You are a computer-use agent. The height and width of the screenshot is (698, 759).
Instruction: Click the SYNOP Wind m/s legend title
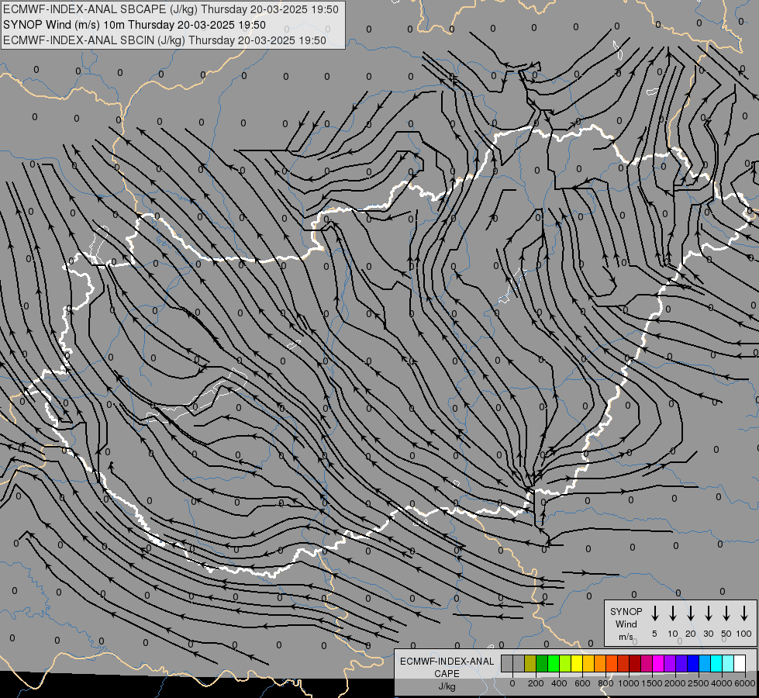[626, 624]
